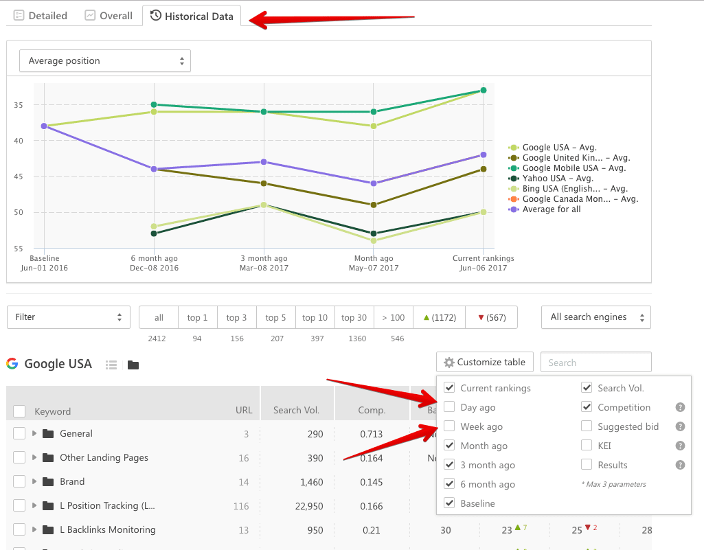Enable the Suggested bid checkbox
704x550 pixels.
pyautogui.click(x=587, y=426)
